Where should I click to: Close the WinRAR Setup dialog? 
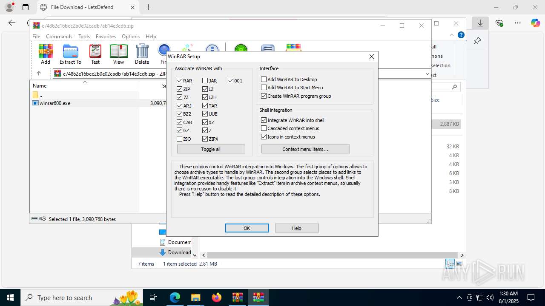(x=371, y=57)
